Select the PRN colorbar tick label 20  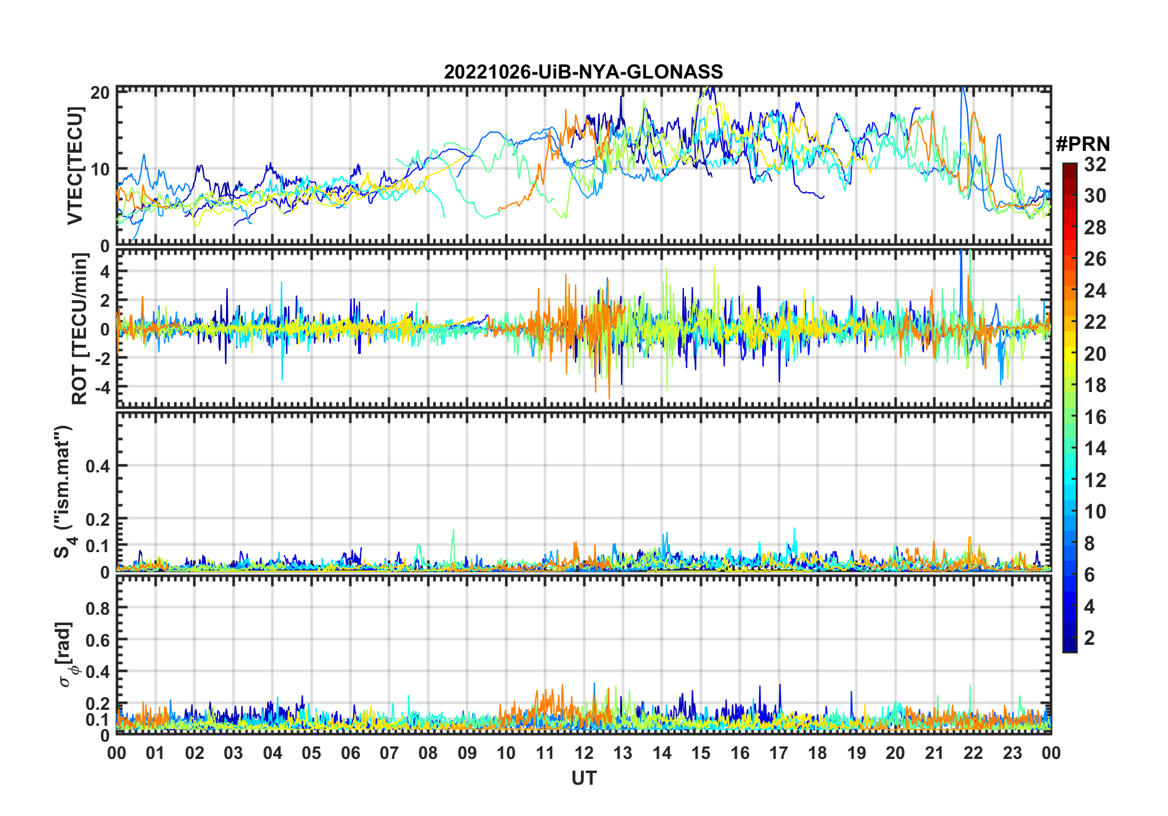click(x=1095, y=354)
